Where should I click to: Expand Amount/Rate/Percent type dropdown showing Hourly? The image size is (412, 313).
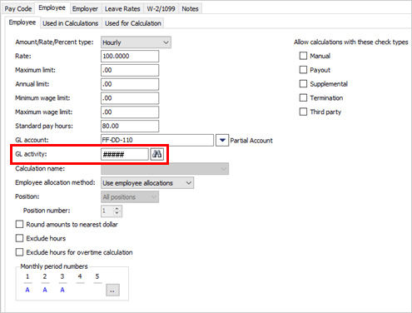(x=136, y=42)
